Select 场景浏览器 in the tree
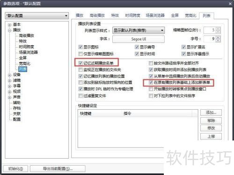 tap(28, 52)
